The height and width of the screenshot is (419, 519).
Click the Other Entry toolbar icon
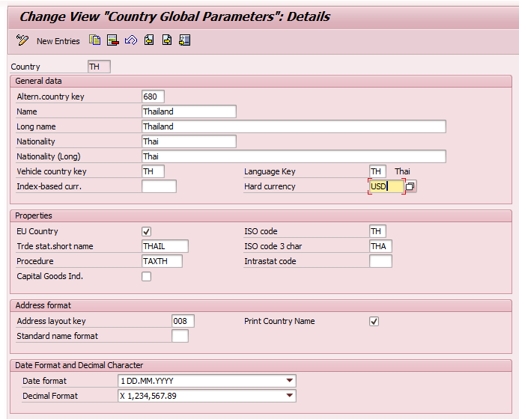(x=185, y=40)
